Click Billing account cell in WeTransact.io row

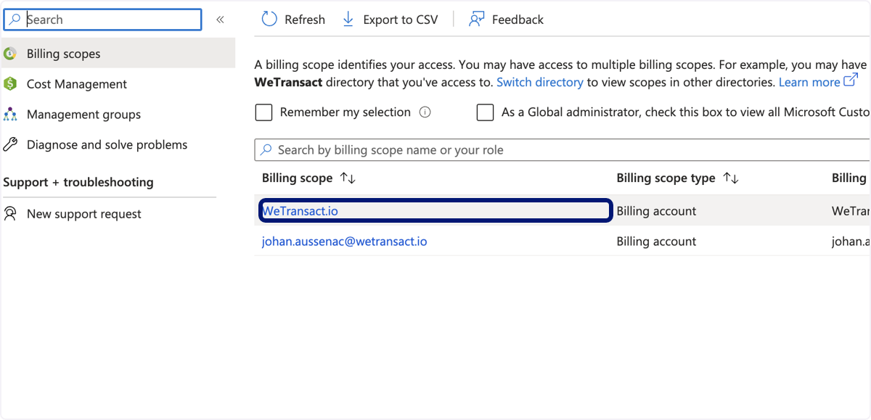656,211
